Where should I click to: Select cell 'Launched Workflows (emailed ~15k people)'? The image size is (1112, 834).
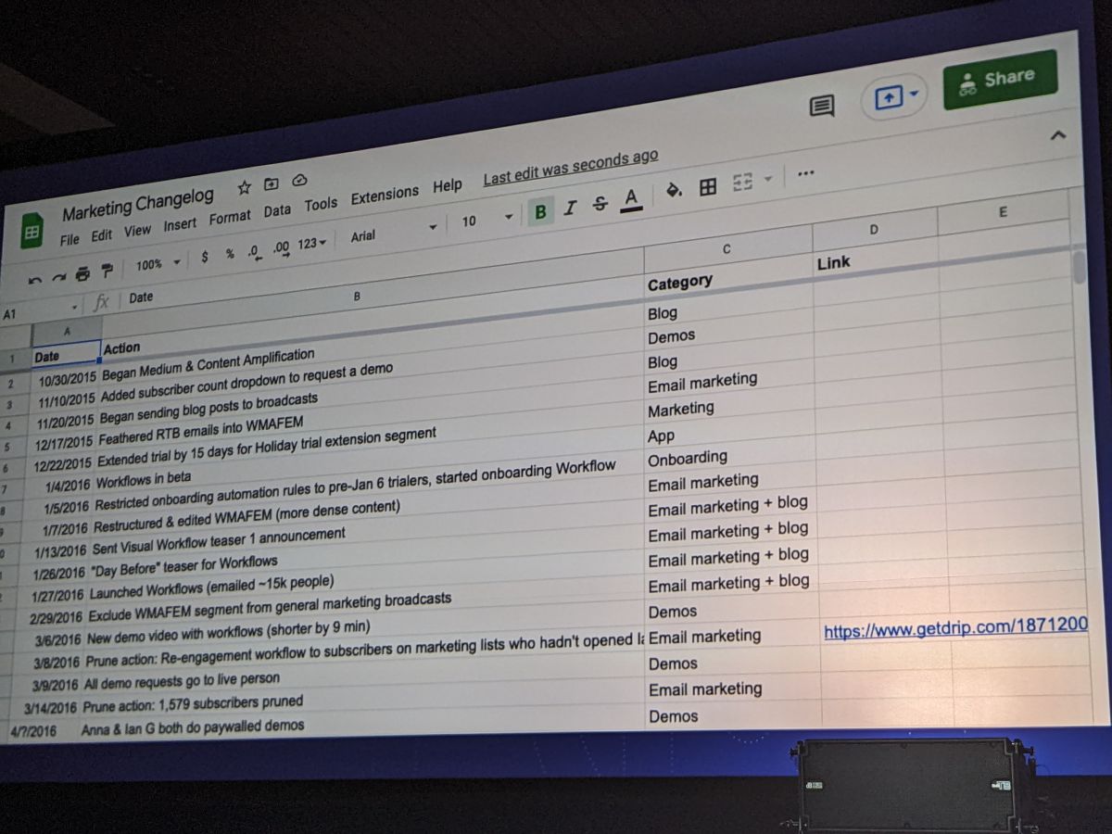211,588
